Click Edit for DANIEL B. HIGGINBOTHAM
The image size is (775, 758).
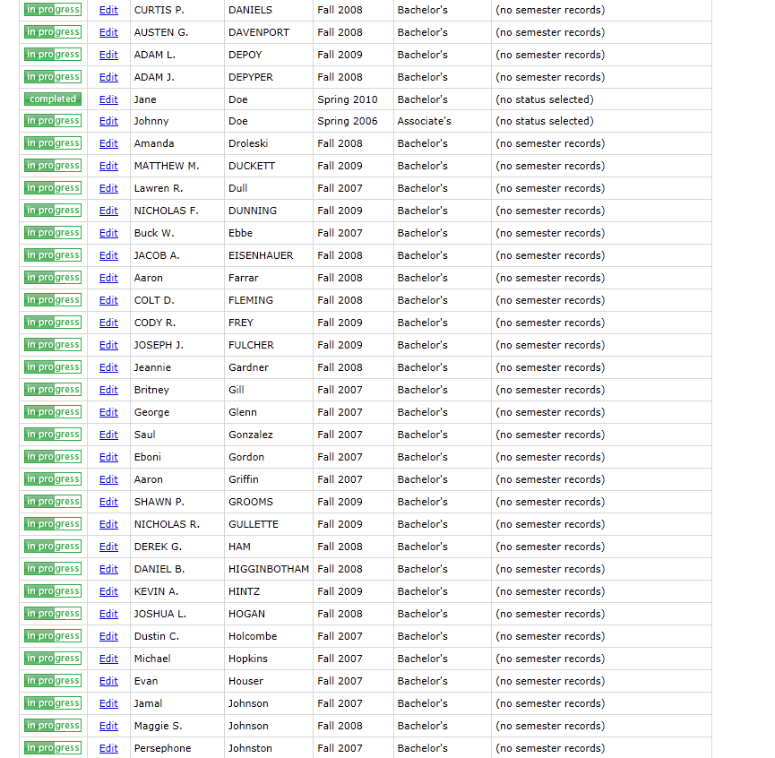[x=108, y=569]
